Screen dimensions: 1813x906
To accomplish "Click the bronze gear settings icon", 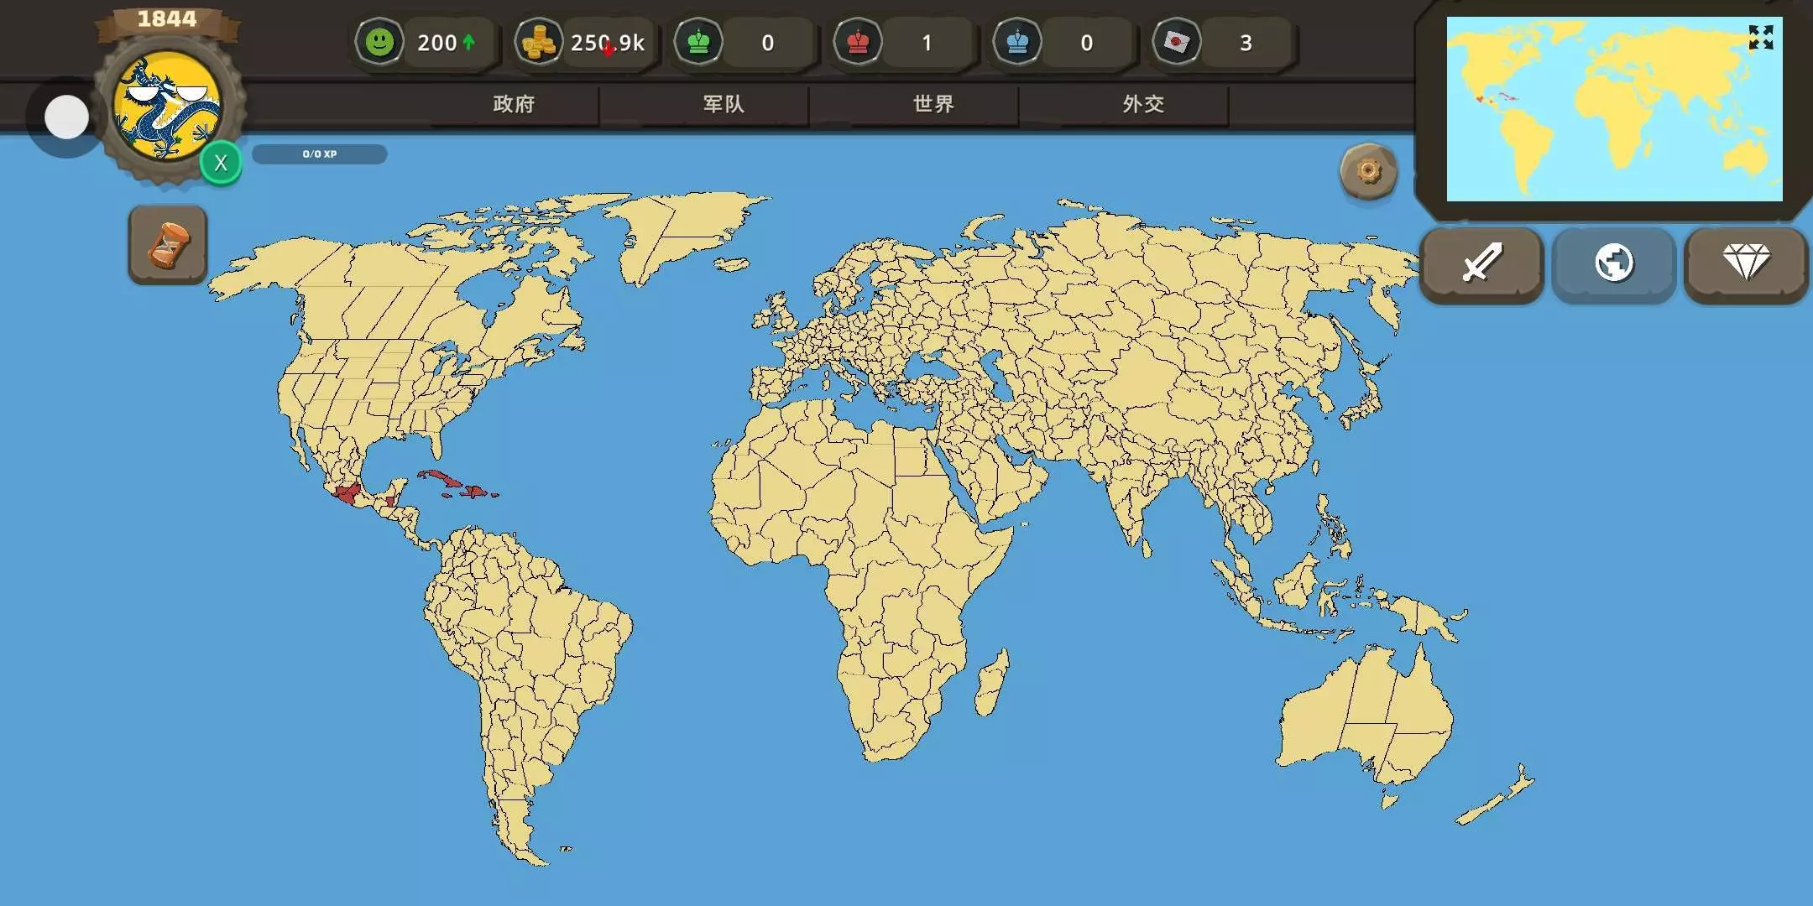I will (1368, 172).
